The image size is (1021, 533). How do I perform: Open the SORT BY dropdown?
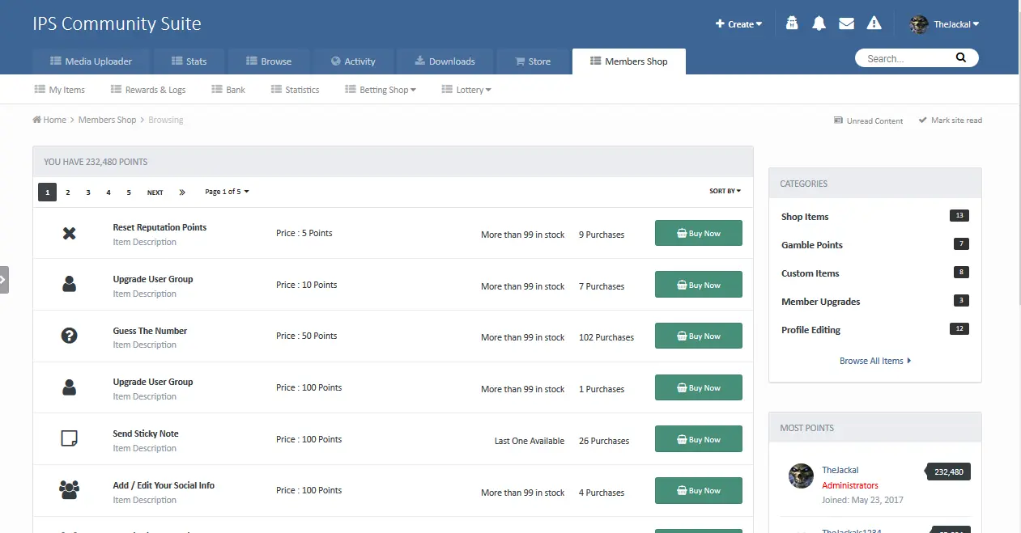point(725,191)
